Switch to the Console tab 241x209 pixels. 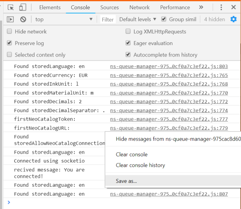pyautogui.click(x=80, y=7)
